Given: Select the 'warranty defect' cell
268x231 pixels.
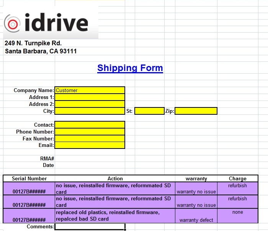Looking at the screenshot, I should [196, 216].
